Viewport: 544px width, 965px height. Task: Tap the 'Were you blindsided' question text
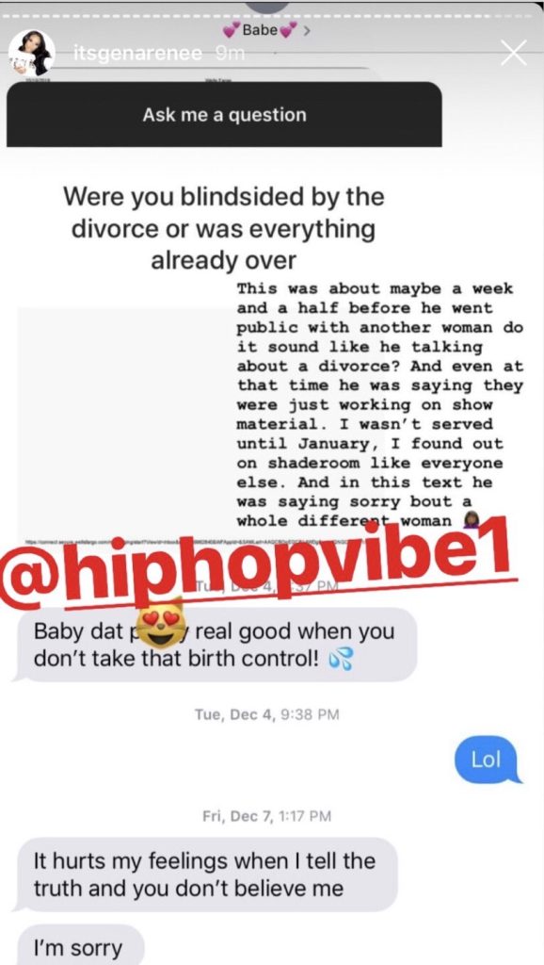tap(224, 229)
